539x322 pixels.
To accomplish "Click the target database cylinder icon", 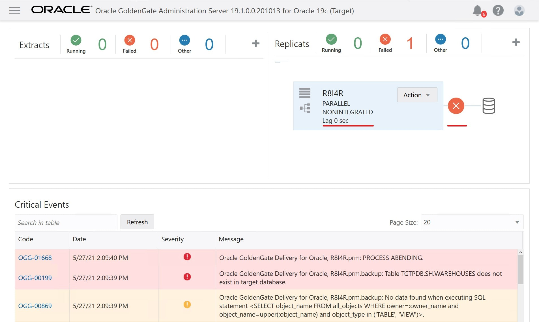I will pyautogui.click(x=489, y=106).
